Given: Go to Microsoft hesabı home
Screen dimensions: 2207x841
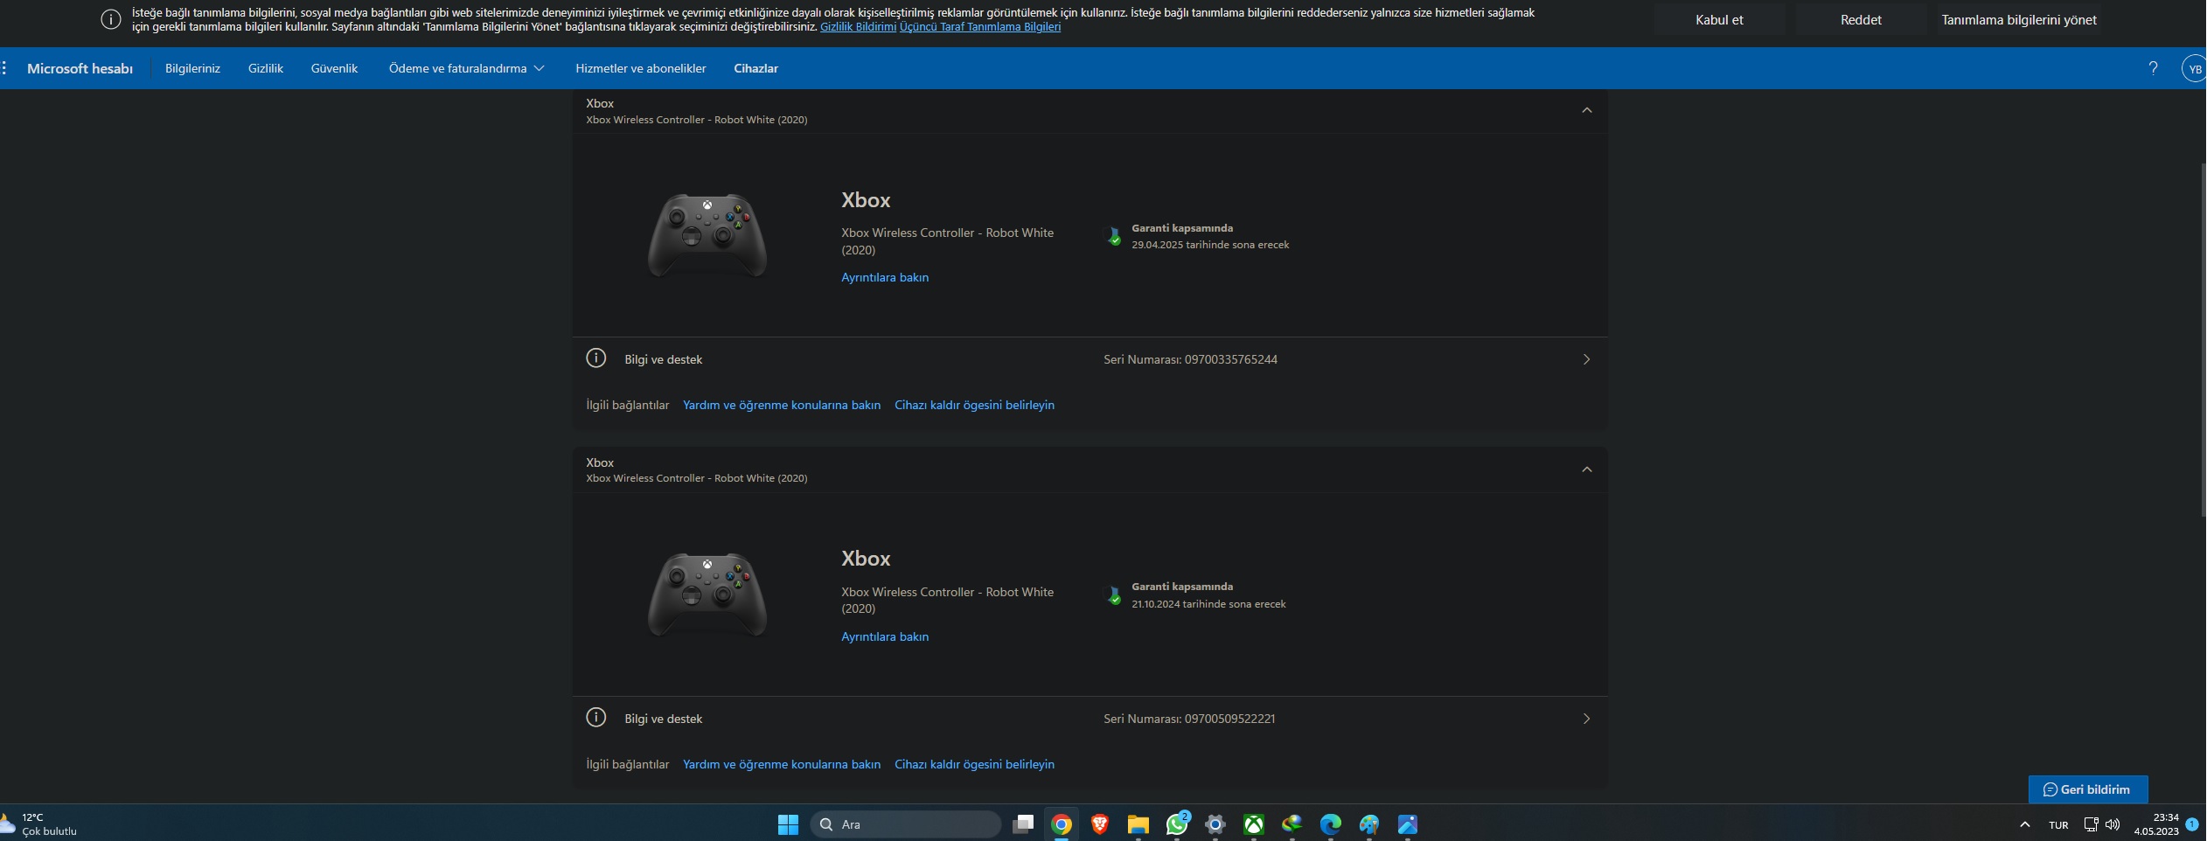Looking at the screenshot, I should 80,68.
